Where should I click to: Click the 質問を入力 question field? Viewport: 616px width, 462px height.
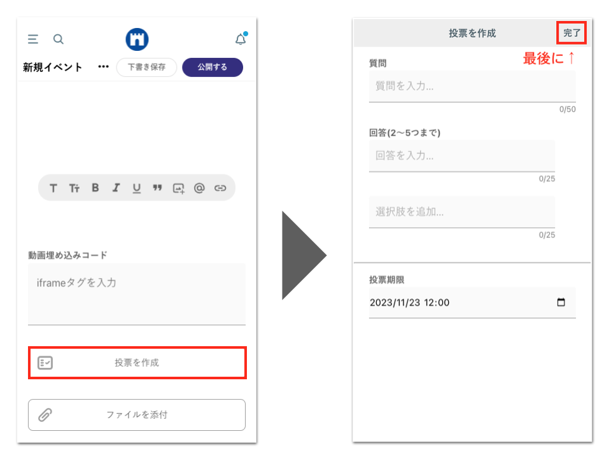[x=472, y=86]
